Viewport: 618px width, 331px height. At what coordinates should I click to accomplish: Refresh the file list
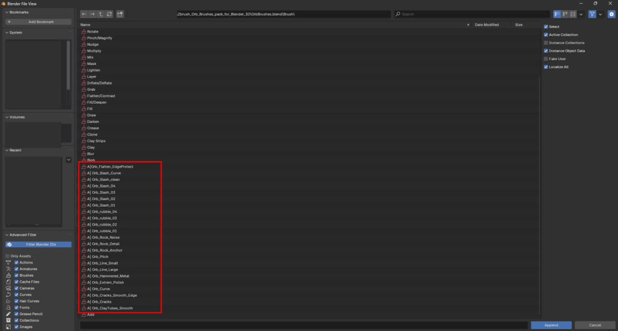click(x=109, y=14)
